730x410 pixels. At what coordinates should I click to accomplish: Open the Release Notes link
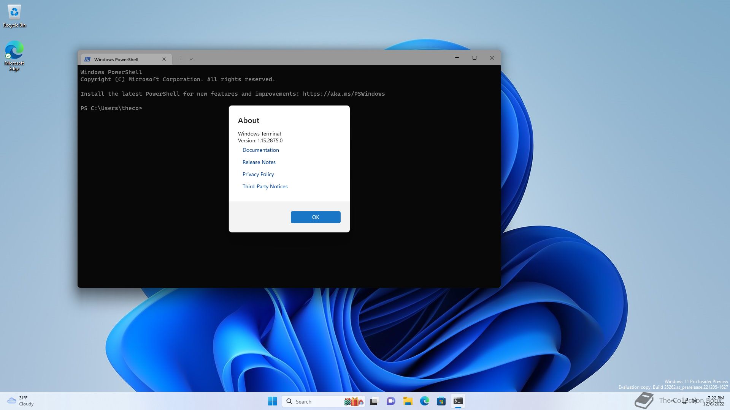click(259, 162)
